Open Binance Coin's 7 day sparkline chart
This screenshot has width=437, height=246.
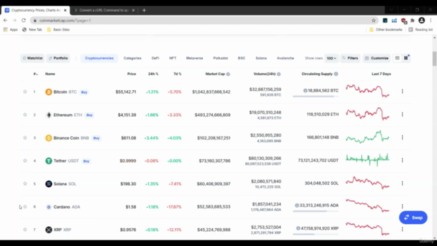[367, 137]
